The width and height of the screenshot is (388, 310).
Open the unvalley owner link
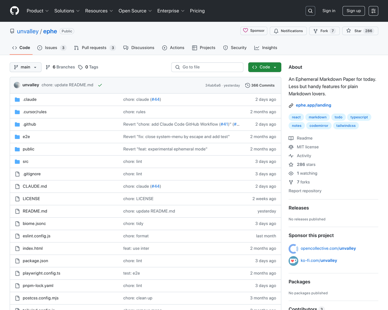pyautogui.click(x=28, y=31)
